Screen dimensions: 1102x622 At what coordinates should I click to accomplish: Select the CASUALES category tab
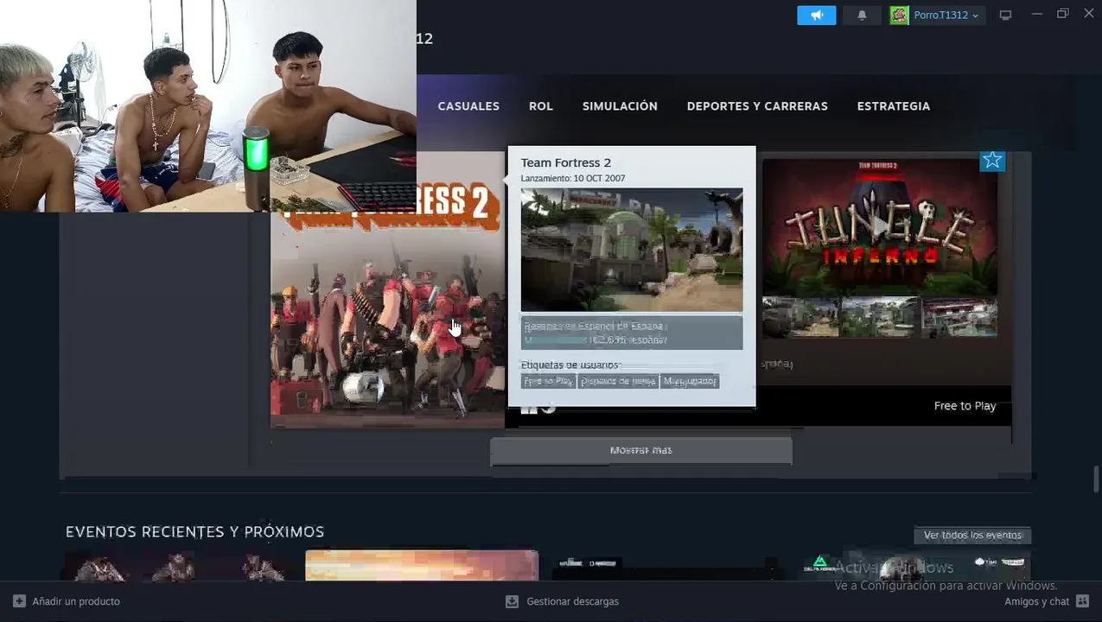pos(468,106)
